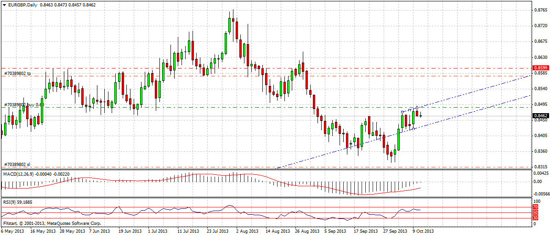Viewport: 550px width, 235px height.
Task: Click the 16 May 2013 date label
Action: (x=43, y=232)
